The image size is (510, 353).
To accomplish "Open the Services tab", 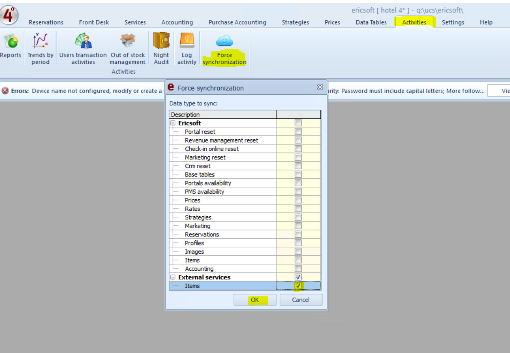I will [135, 22].
